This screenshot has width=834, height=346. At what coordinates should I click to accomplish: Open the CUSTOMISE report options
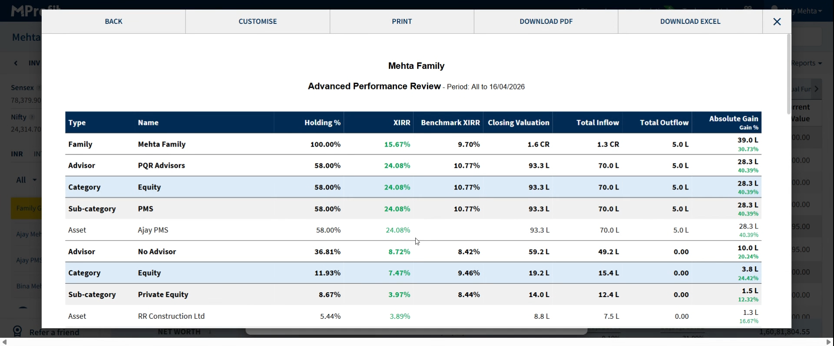pos(258,22)
